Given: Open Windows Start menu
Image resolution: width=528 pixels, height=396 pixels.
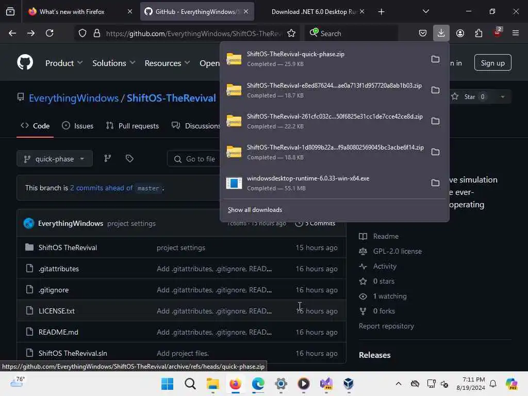Looking at the screenshot, I should [x=168, y=384].
